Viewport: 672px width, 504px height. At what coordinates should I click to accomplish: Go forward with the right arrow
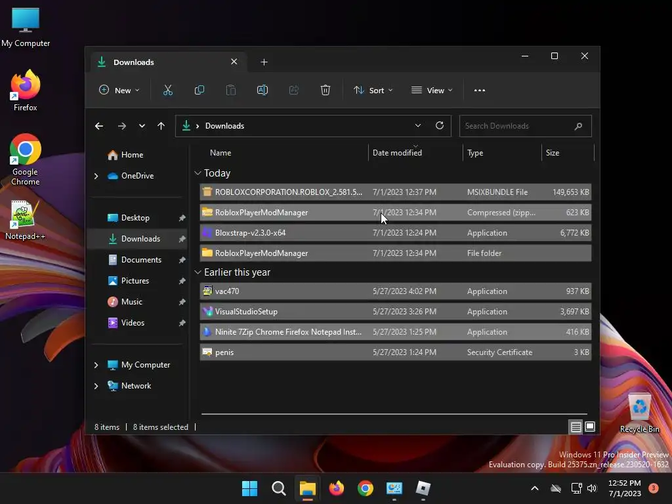point(122,126)
